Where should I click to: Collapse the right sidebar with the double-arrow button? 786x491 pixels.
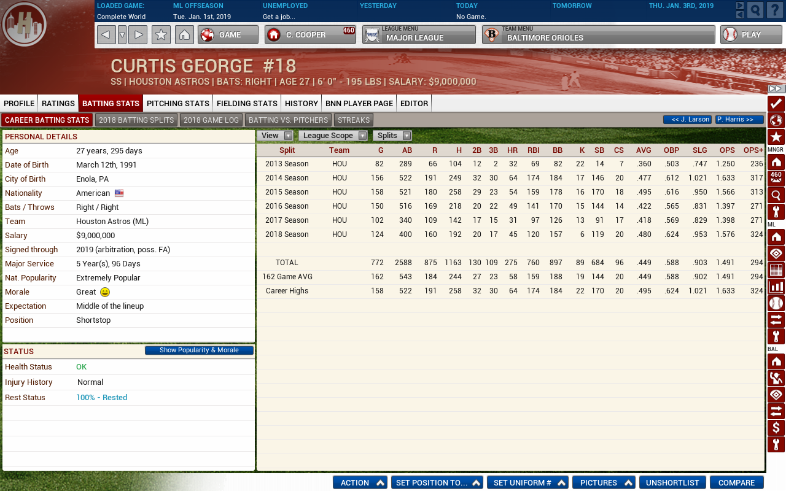pyautogui.click(x=776, y=89)
